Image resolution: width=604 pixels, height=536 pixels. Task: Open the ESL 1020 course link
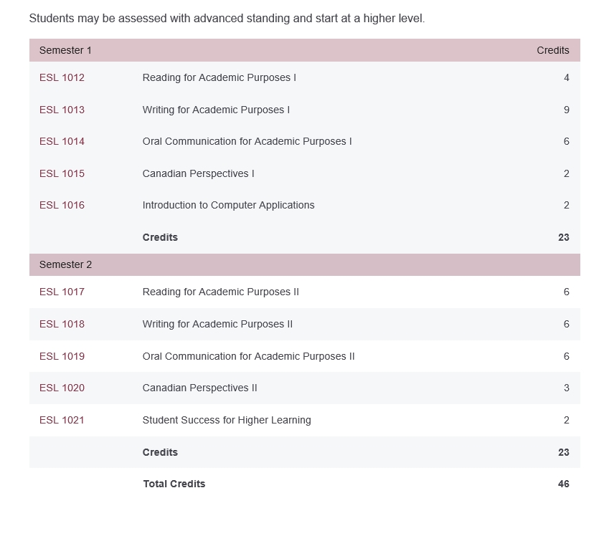(62, 388)
